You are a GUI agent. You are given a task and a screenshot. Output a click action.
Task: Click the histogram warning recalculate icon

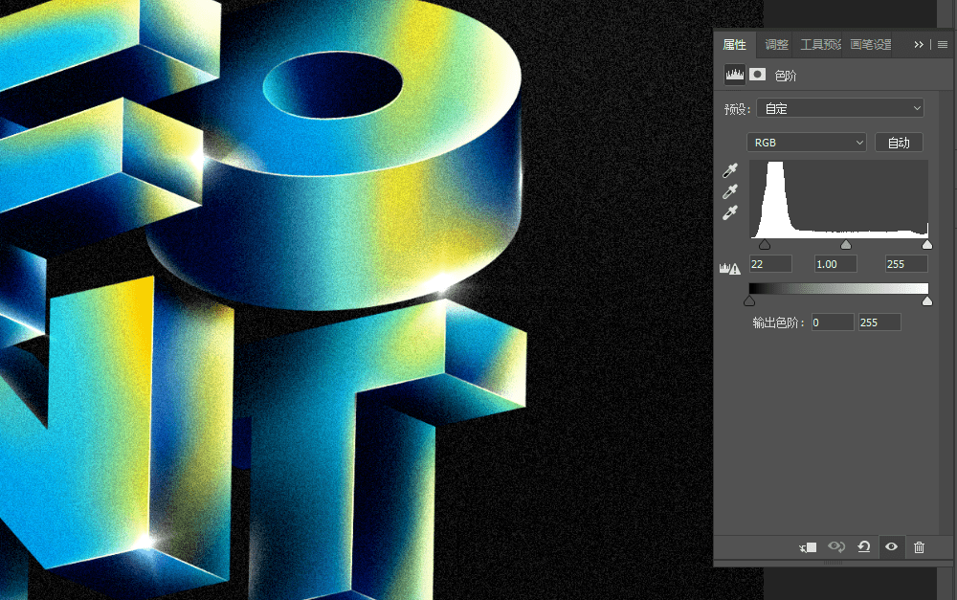[730, 269]
